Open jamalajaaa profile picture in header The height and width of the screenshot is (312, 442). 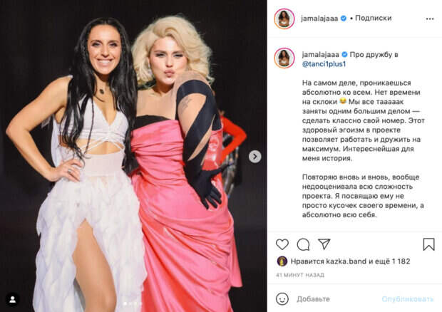284,19
